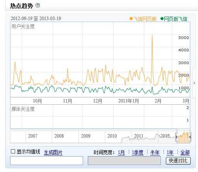198x172 pixels.
Task: Select 2008 in the overview timeline
Action: click(x=59, y=136)
